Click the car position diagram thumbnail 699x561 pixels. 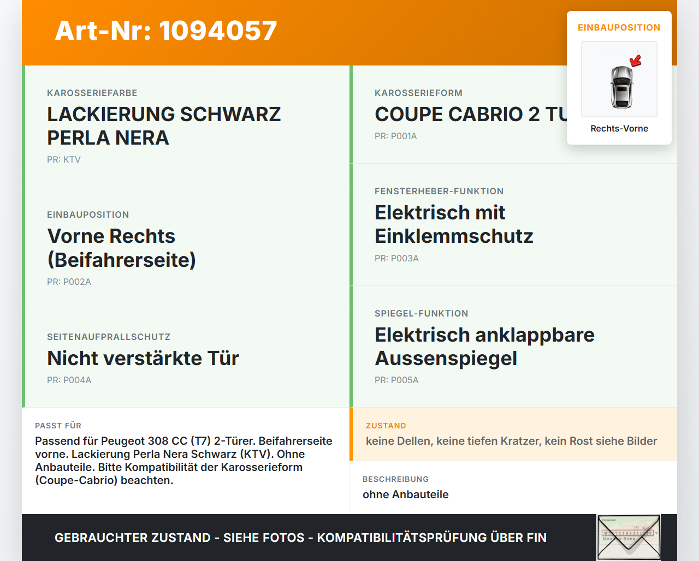[x=619, y=79]
